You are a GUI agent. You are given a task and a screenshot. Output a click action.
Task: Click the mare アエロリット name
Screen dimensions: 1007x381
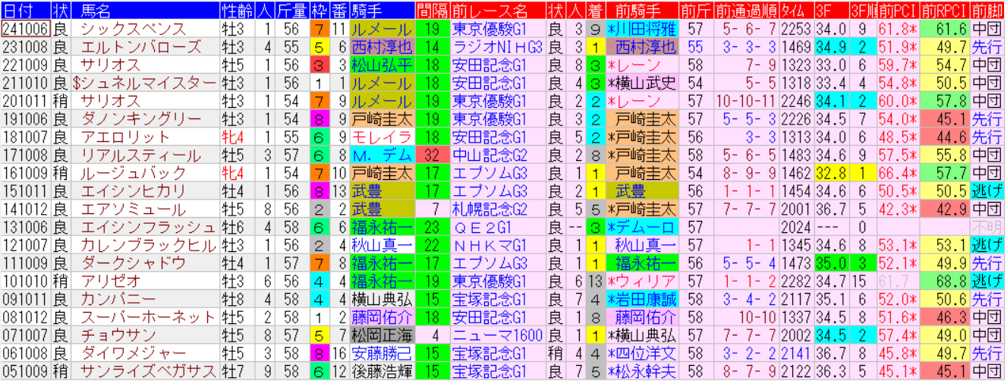125,137
